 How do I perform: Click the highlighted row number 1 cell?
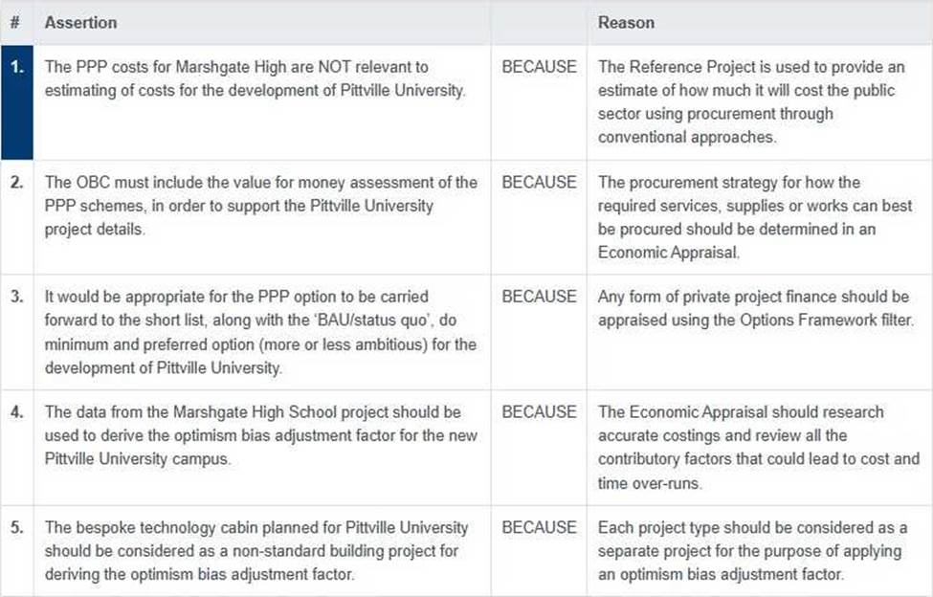click(16, 101)
